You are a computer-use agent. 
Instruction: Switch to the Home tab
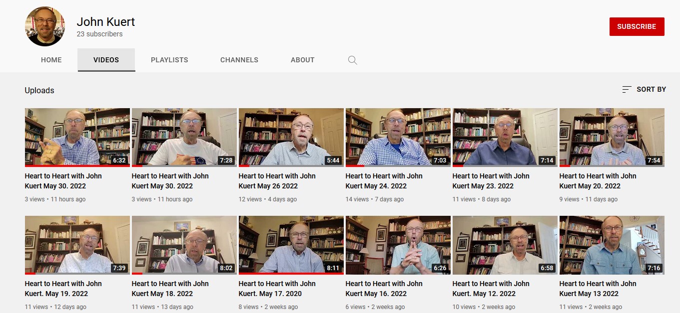point(51,60)
